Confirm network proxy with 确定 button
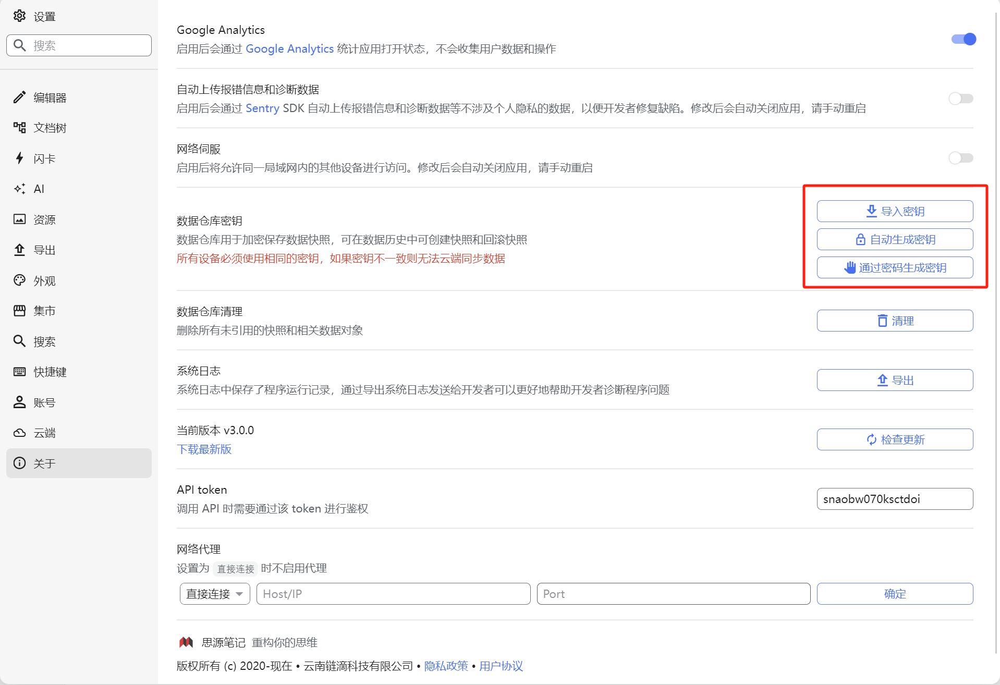 coord(895,594)
